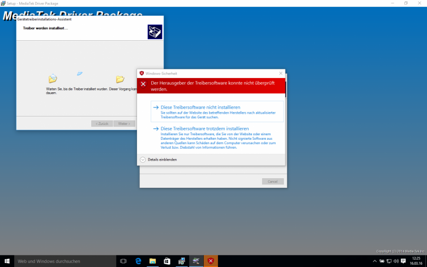
Task: Click the 'Weiter >' button
Action: pyautogui.click(x=123, y=123)
